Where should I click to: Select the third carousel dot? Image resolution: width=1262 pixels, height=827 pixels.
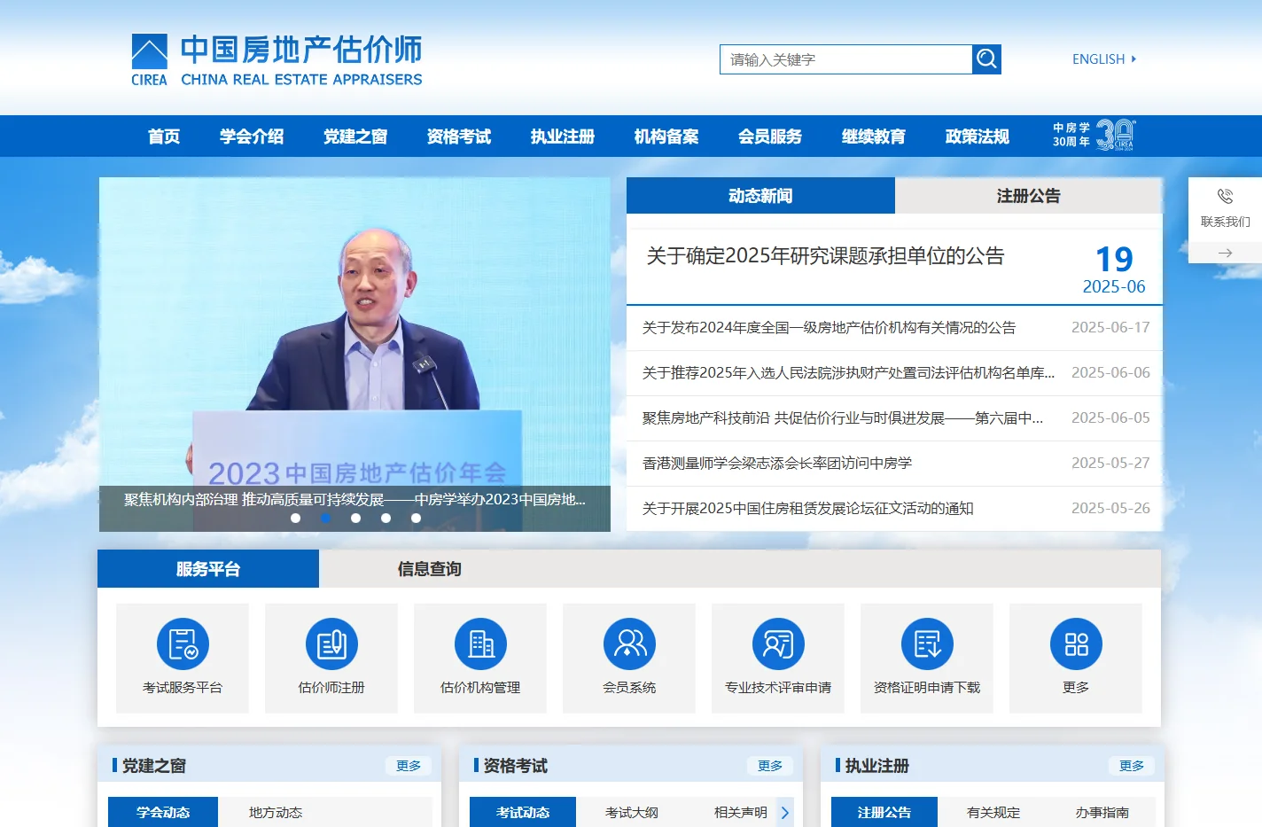[x=355, y=518]
